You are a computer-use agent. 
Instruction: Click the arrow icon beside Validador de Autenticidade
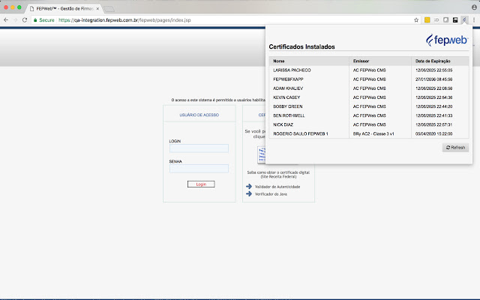click(249, 187)
